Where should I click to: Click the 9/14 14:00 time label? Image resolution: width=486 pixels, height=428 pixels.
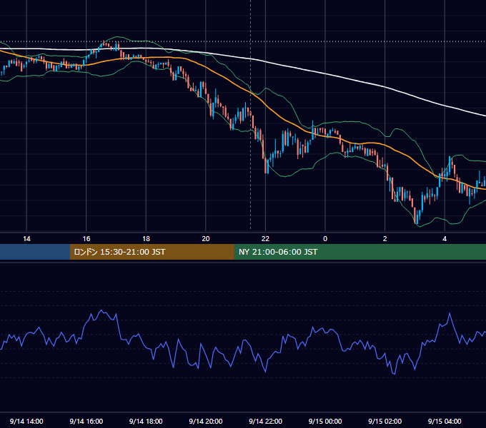tap(26, 421)
